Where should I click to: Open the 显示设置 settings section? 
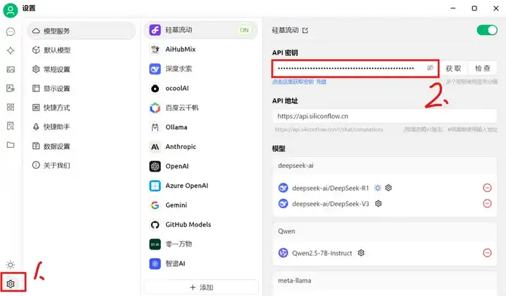point(82,89)
